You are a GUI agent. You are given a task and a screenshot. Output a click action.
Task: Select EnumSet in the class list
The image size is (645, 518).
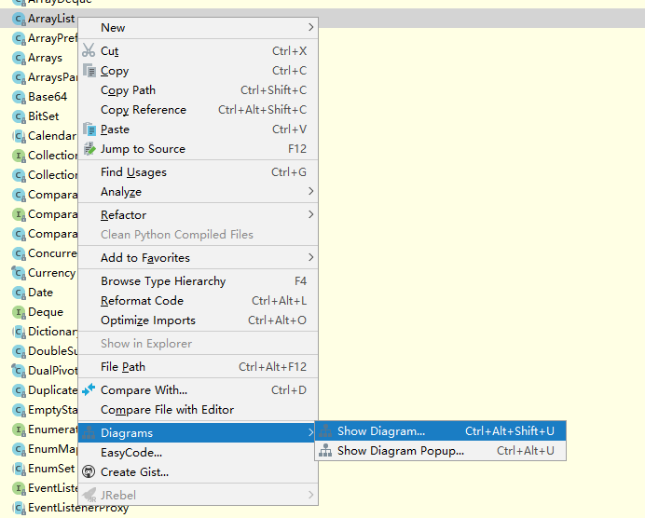[x=51, y=469]
